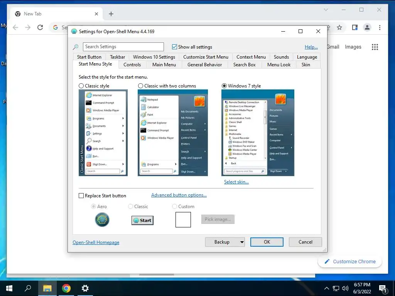The height and width of the screenshot is (296, 395).
Task: Open the notification center icon
Action: [383, 289]
